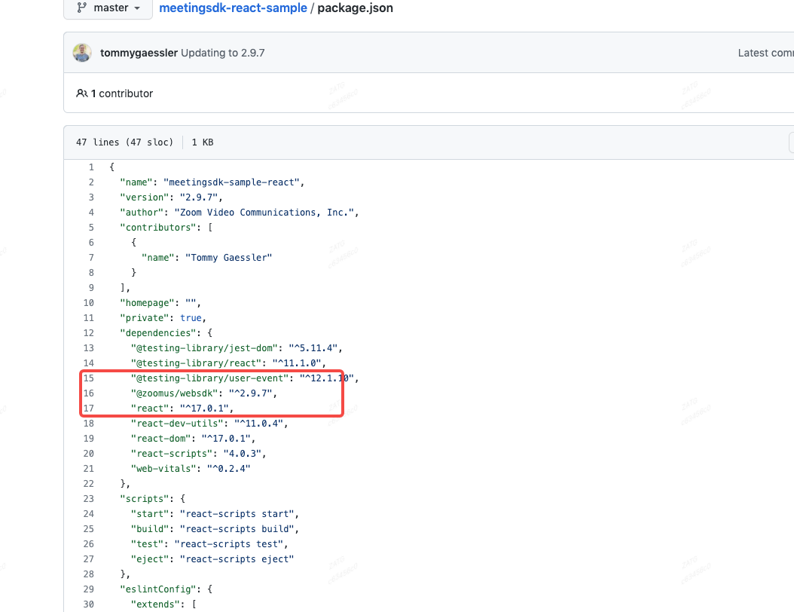Click the "@testing-library/user-event" dependency key
The image size is (794, 612).
209,378
